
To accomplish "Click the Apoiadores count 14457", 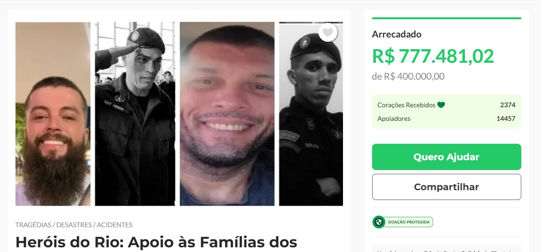I will [x=506, y=119].
